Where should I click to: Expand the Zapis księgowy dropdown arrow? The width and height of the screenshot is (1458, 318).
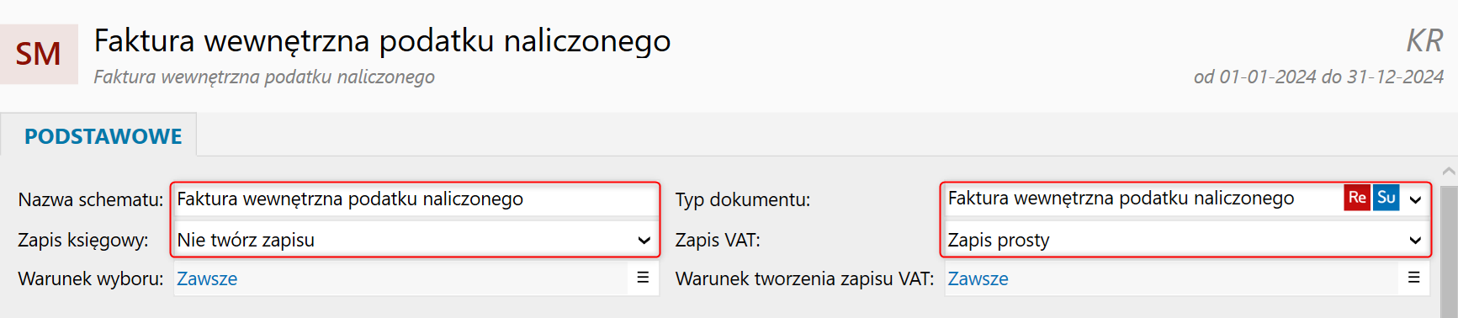[x=644, y=240]
